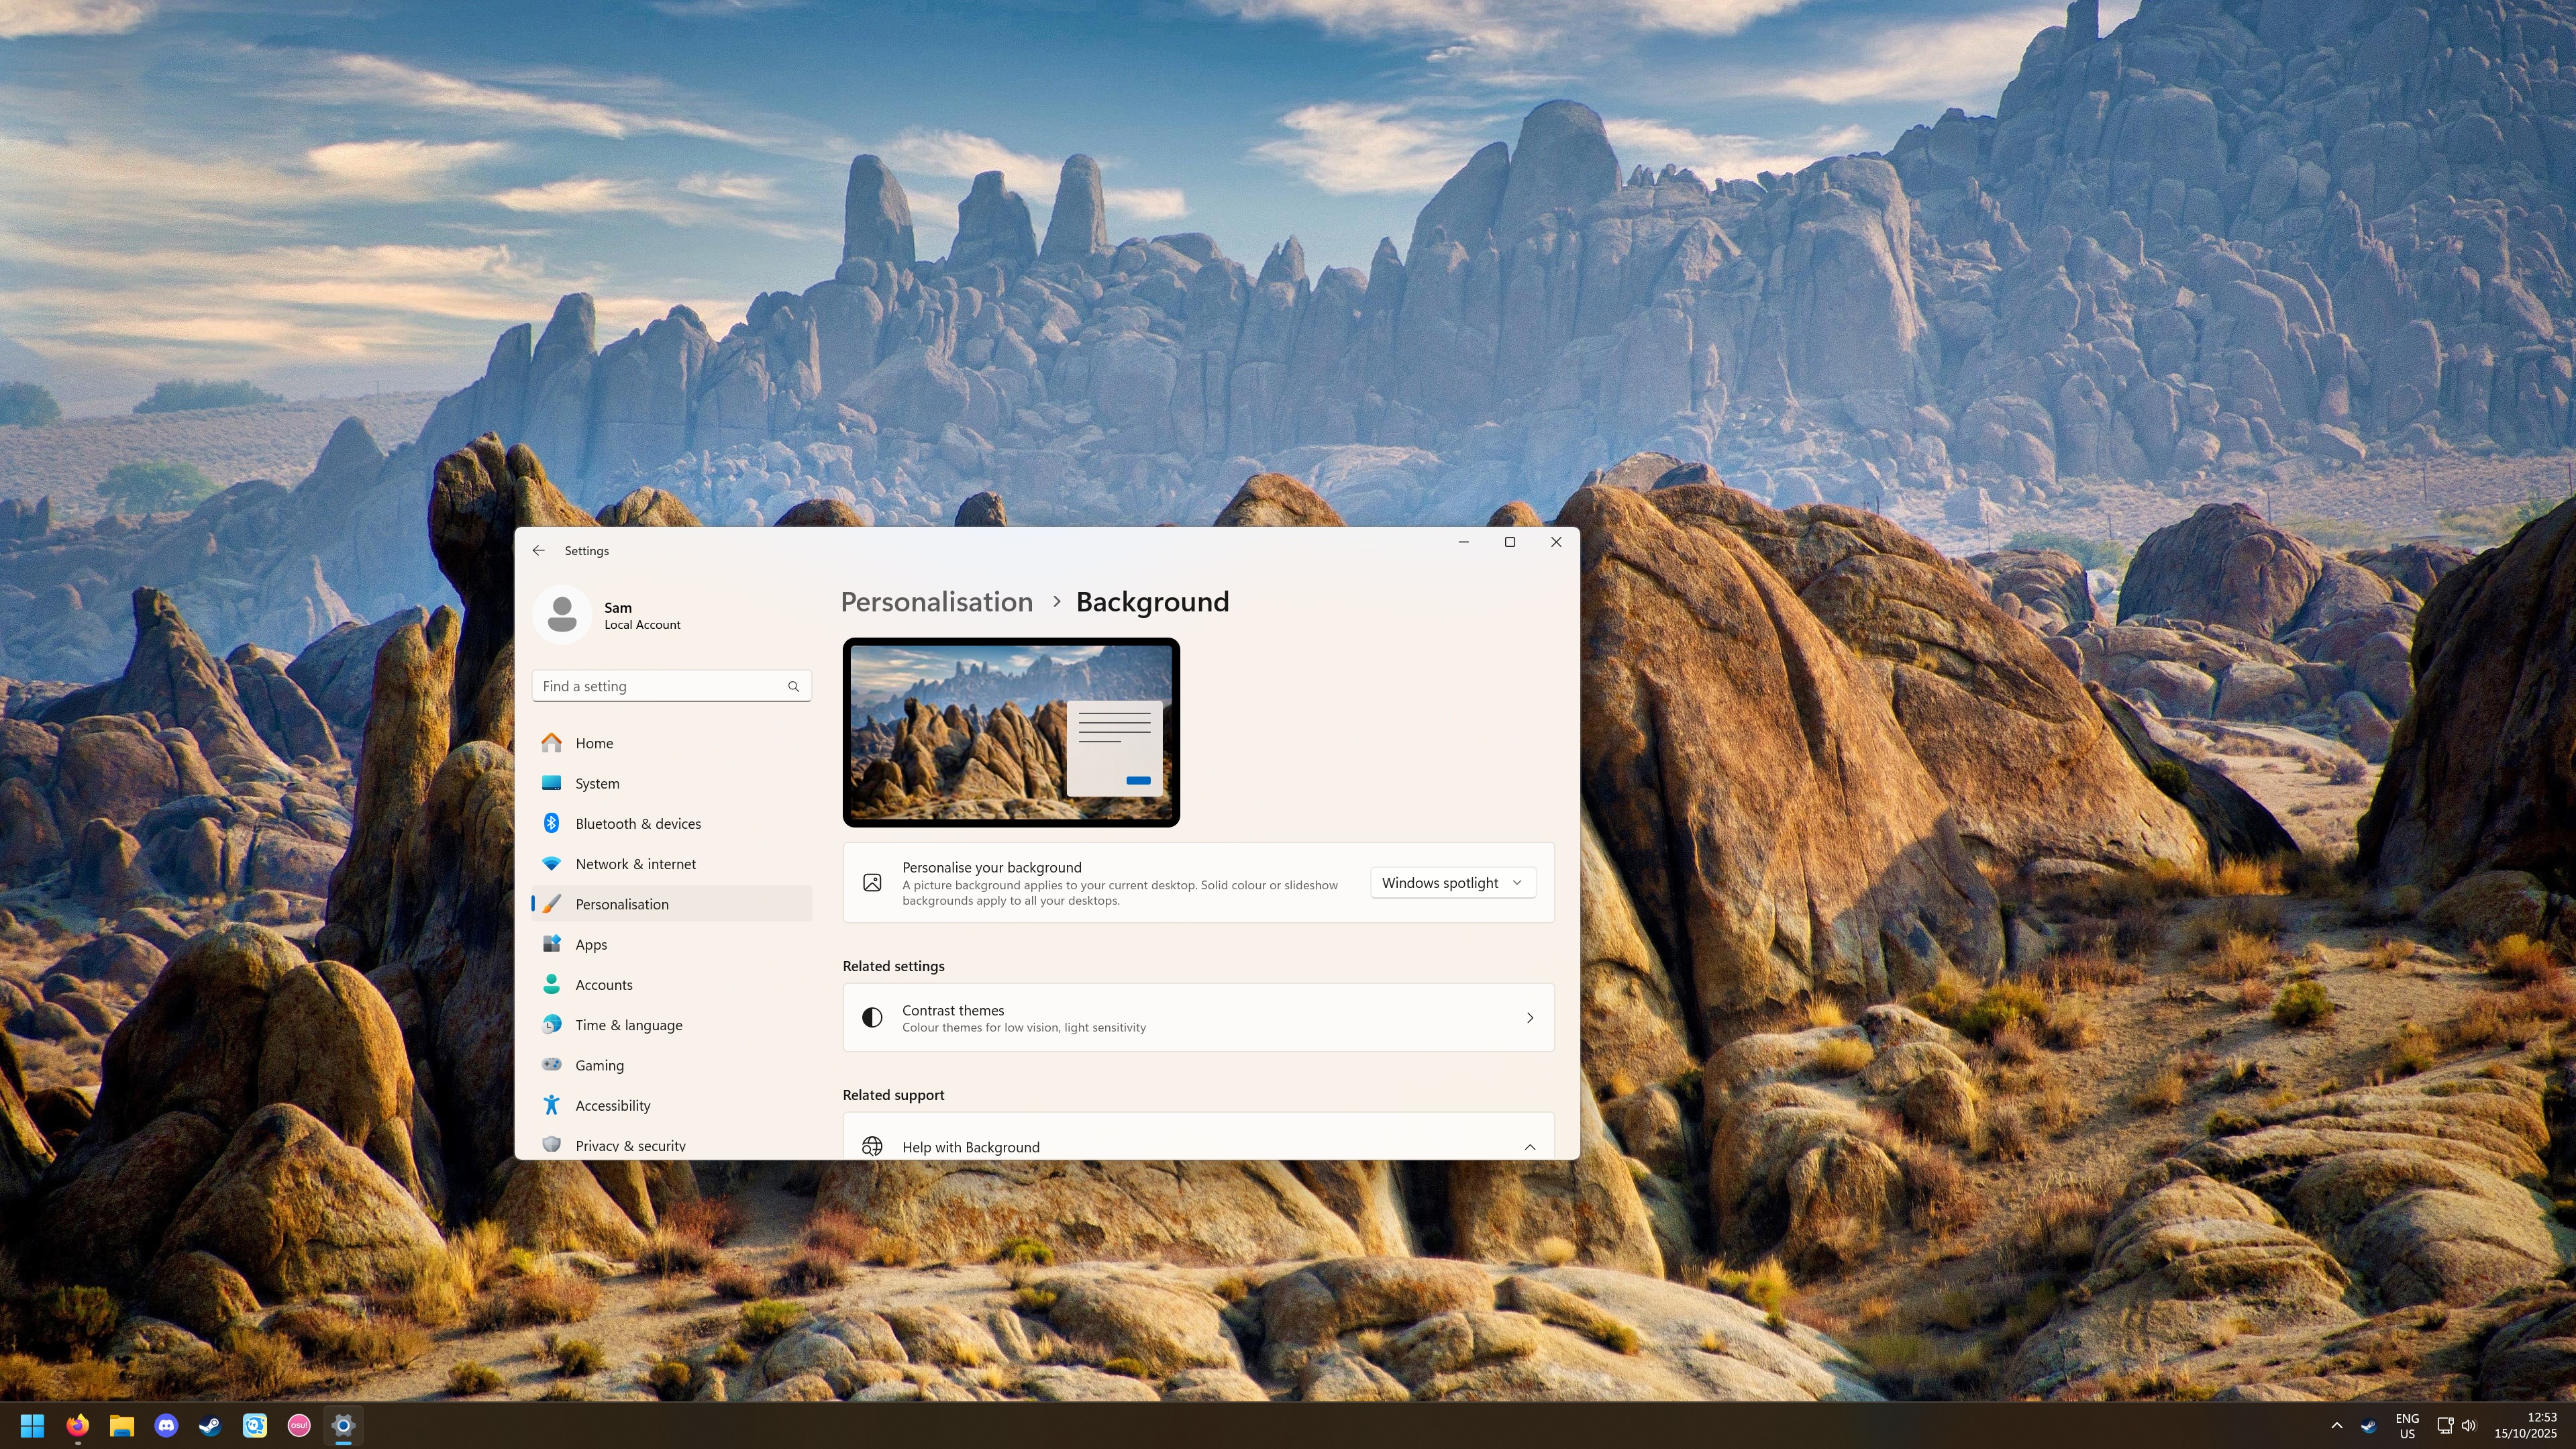2576x1449 pixels.
Task: Open the Windows spotlight background dropdown
Action: pos(1452,882)
